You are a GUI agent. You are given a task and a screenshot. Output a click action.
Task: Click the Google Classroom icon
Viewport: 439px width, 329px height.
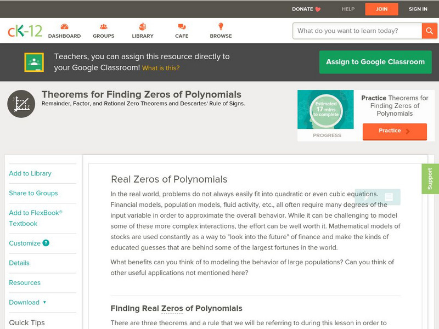(34, 62)
